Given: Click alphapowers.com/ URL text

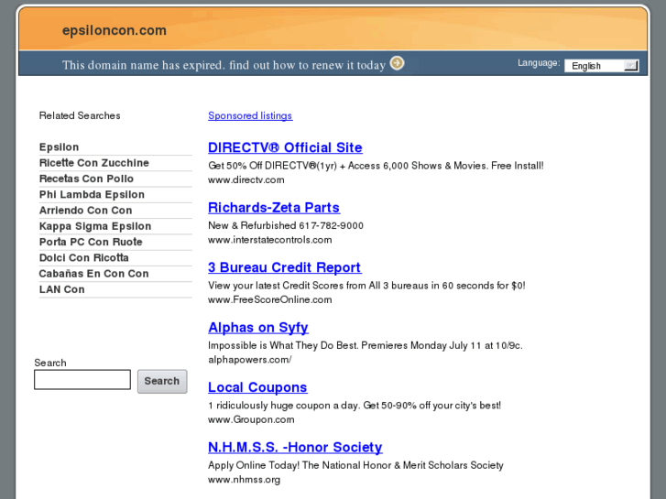Looking at the screenshot, I should click(x=250, y=360).
